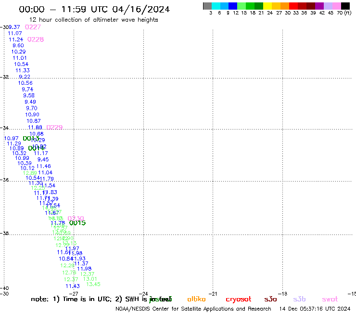Image resolution: width=356 pixels, height=313 pixels.
Task: Select the pink pass label 0230
Action: 76,219
